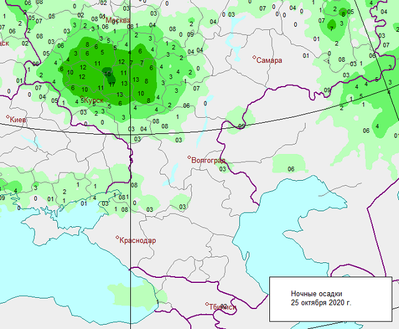Image resolution: width=399 pixels, height=329 pixels.
Task: Click the Самара city marker circle
Action: click(x=254, y=58)
